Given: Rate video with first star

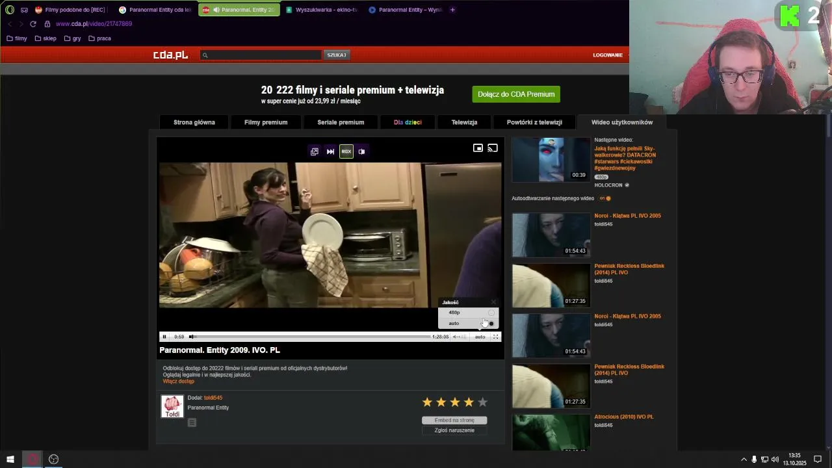Looking at the screenshot, I should tap(427, 402).
